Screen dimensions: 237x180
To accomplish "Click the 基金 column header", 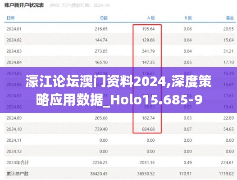I will (x=230, y=18).
